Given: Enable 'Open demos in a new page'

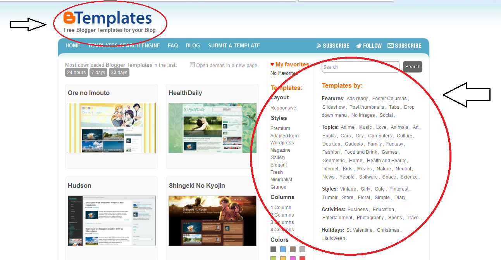Looking at the screenshot, I should click(192, 65).
